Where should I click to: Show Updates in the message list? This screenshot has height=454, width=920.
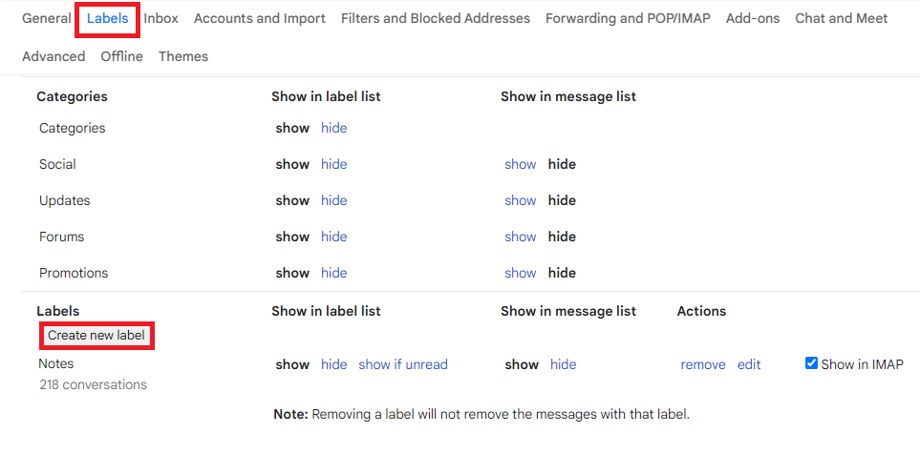tap(521, 200)
